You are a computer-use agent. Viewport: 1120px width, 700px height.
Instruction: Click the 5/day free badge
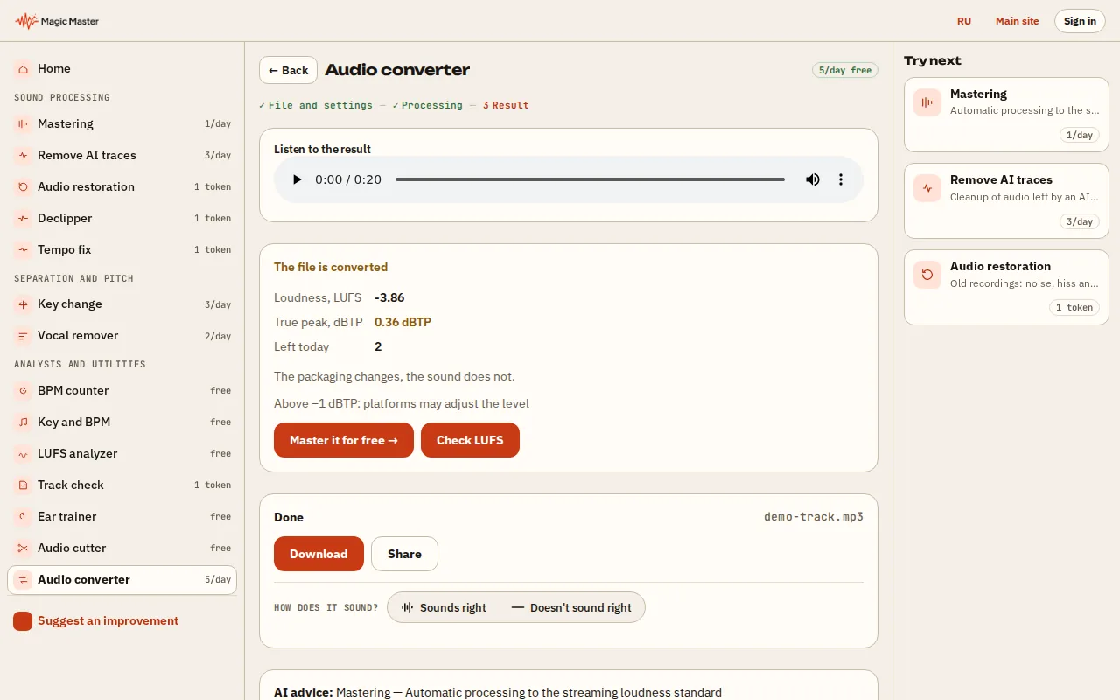pos(845,70)
